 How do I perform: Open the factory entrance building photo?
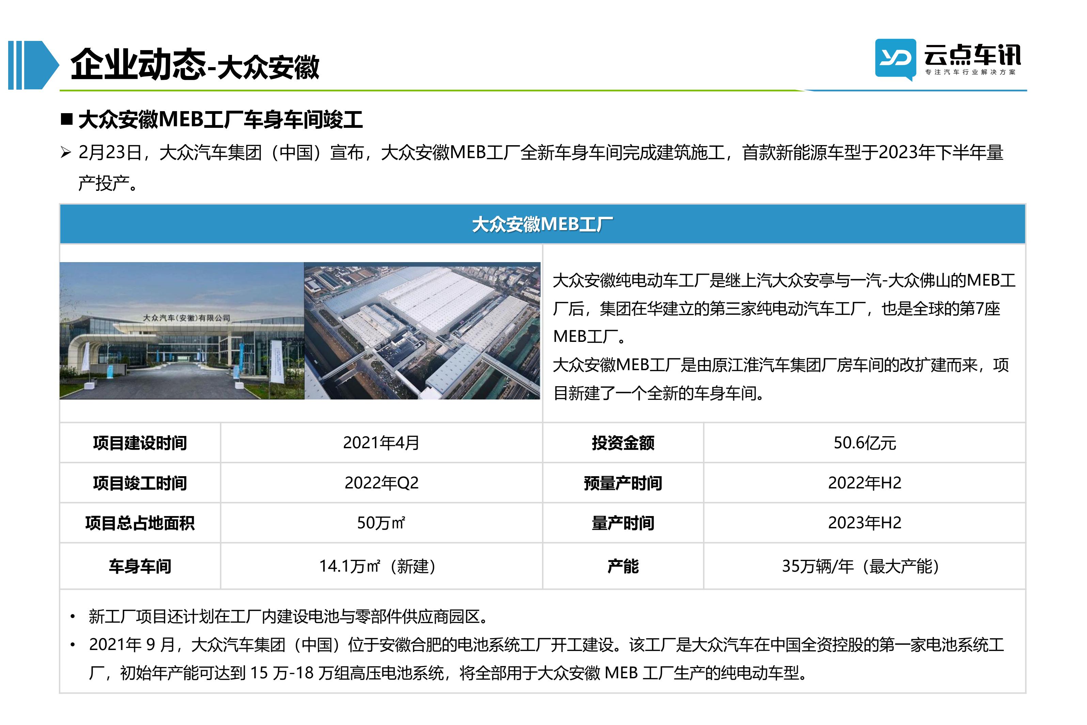coord(182,331)
